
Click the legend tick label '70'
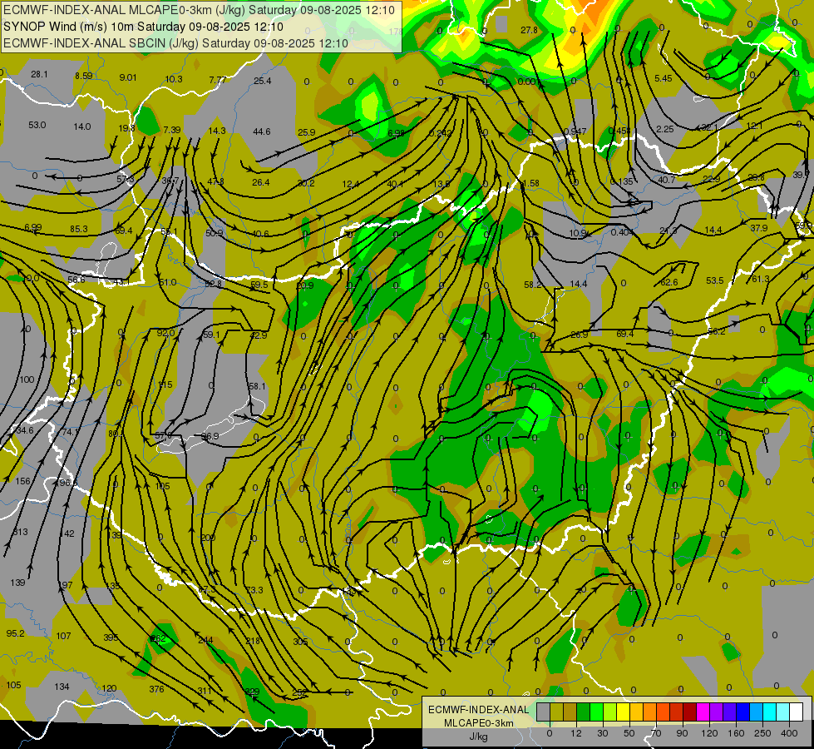[x=656, y=733]
